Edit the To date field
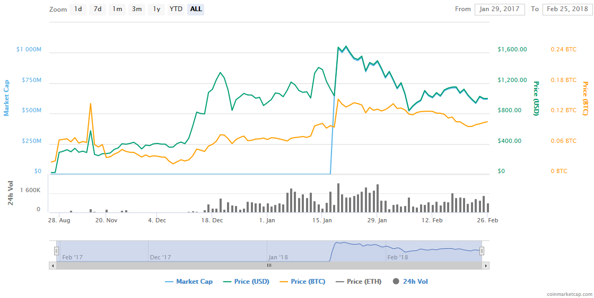594x298 pixels. coord(567,9)
